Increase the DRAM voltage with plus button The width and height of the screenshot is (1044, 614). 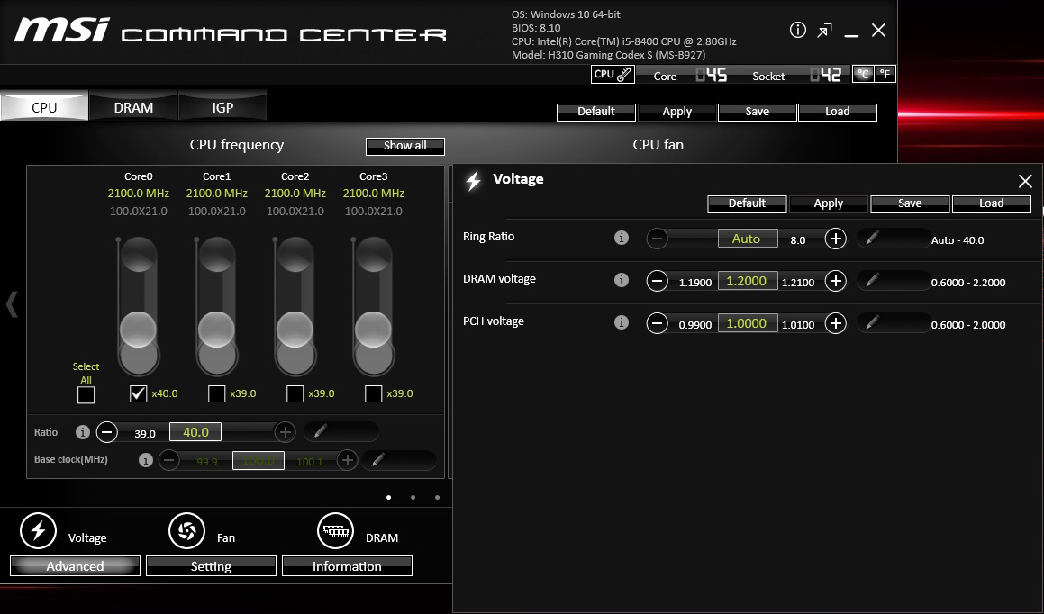pos(836,281)
